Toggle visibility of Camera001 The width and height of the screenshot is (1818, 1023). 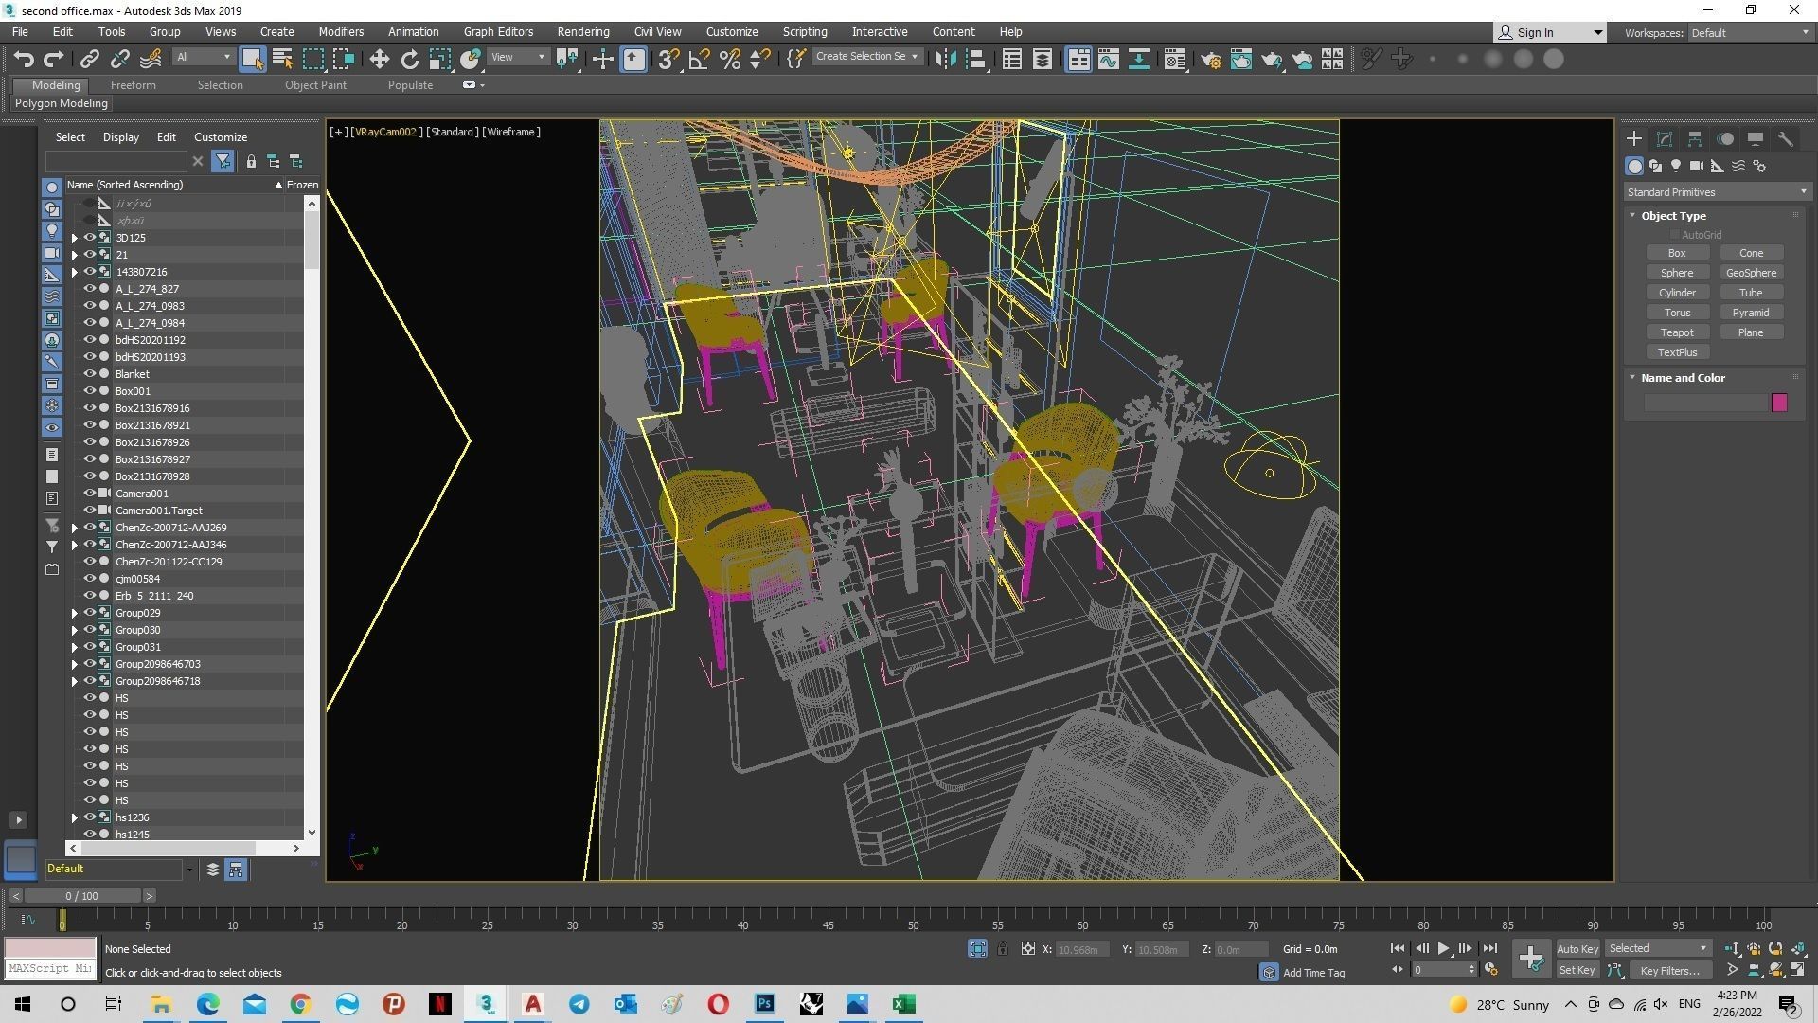tap(90, 494)
